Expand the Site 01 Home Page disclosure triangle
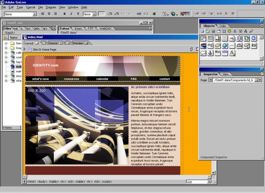The image size is (265, 193). click(x=25, y=49)
